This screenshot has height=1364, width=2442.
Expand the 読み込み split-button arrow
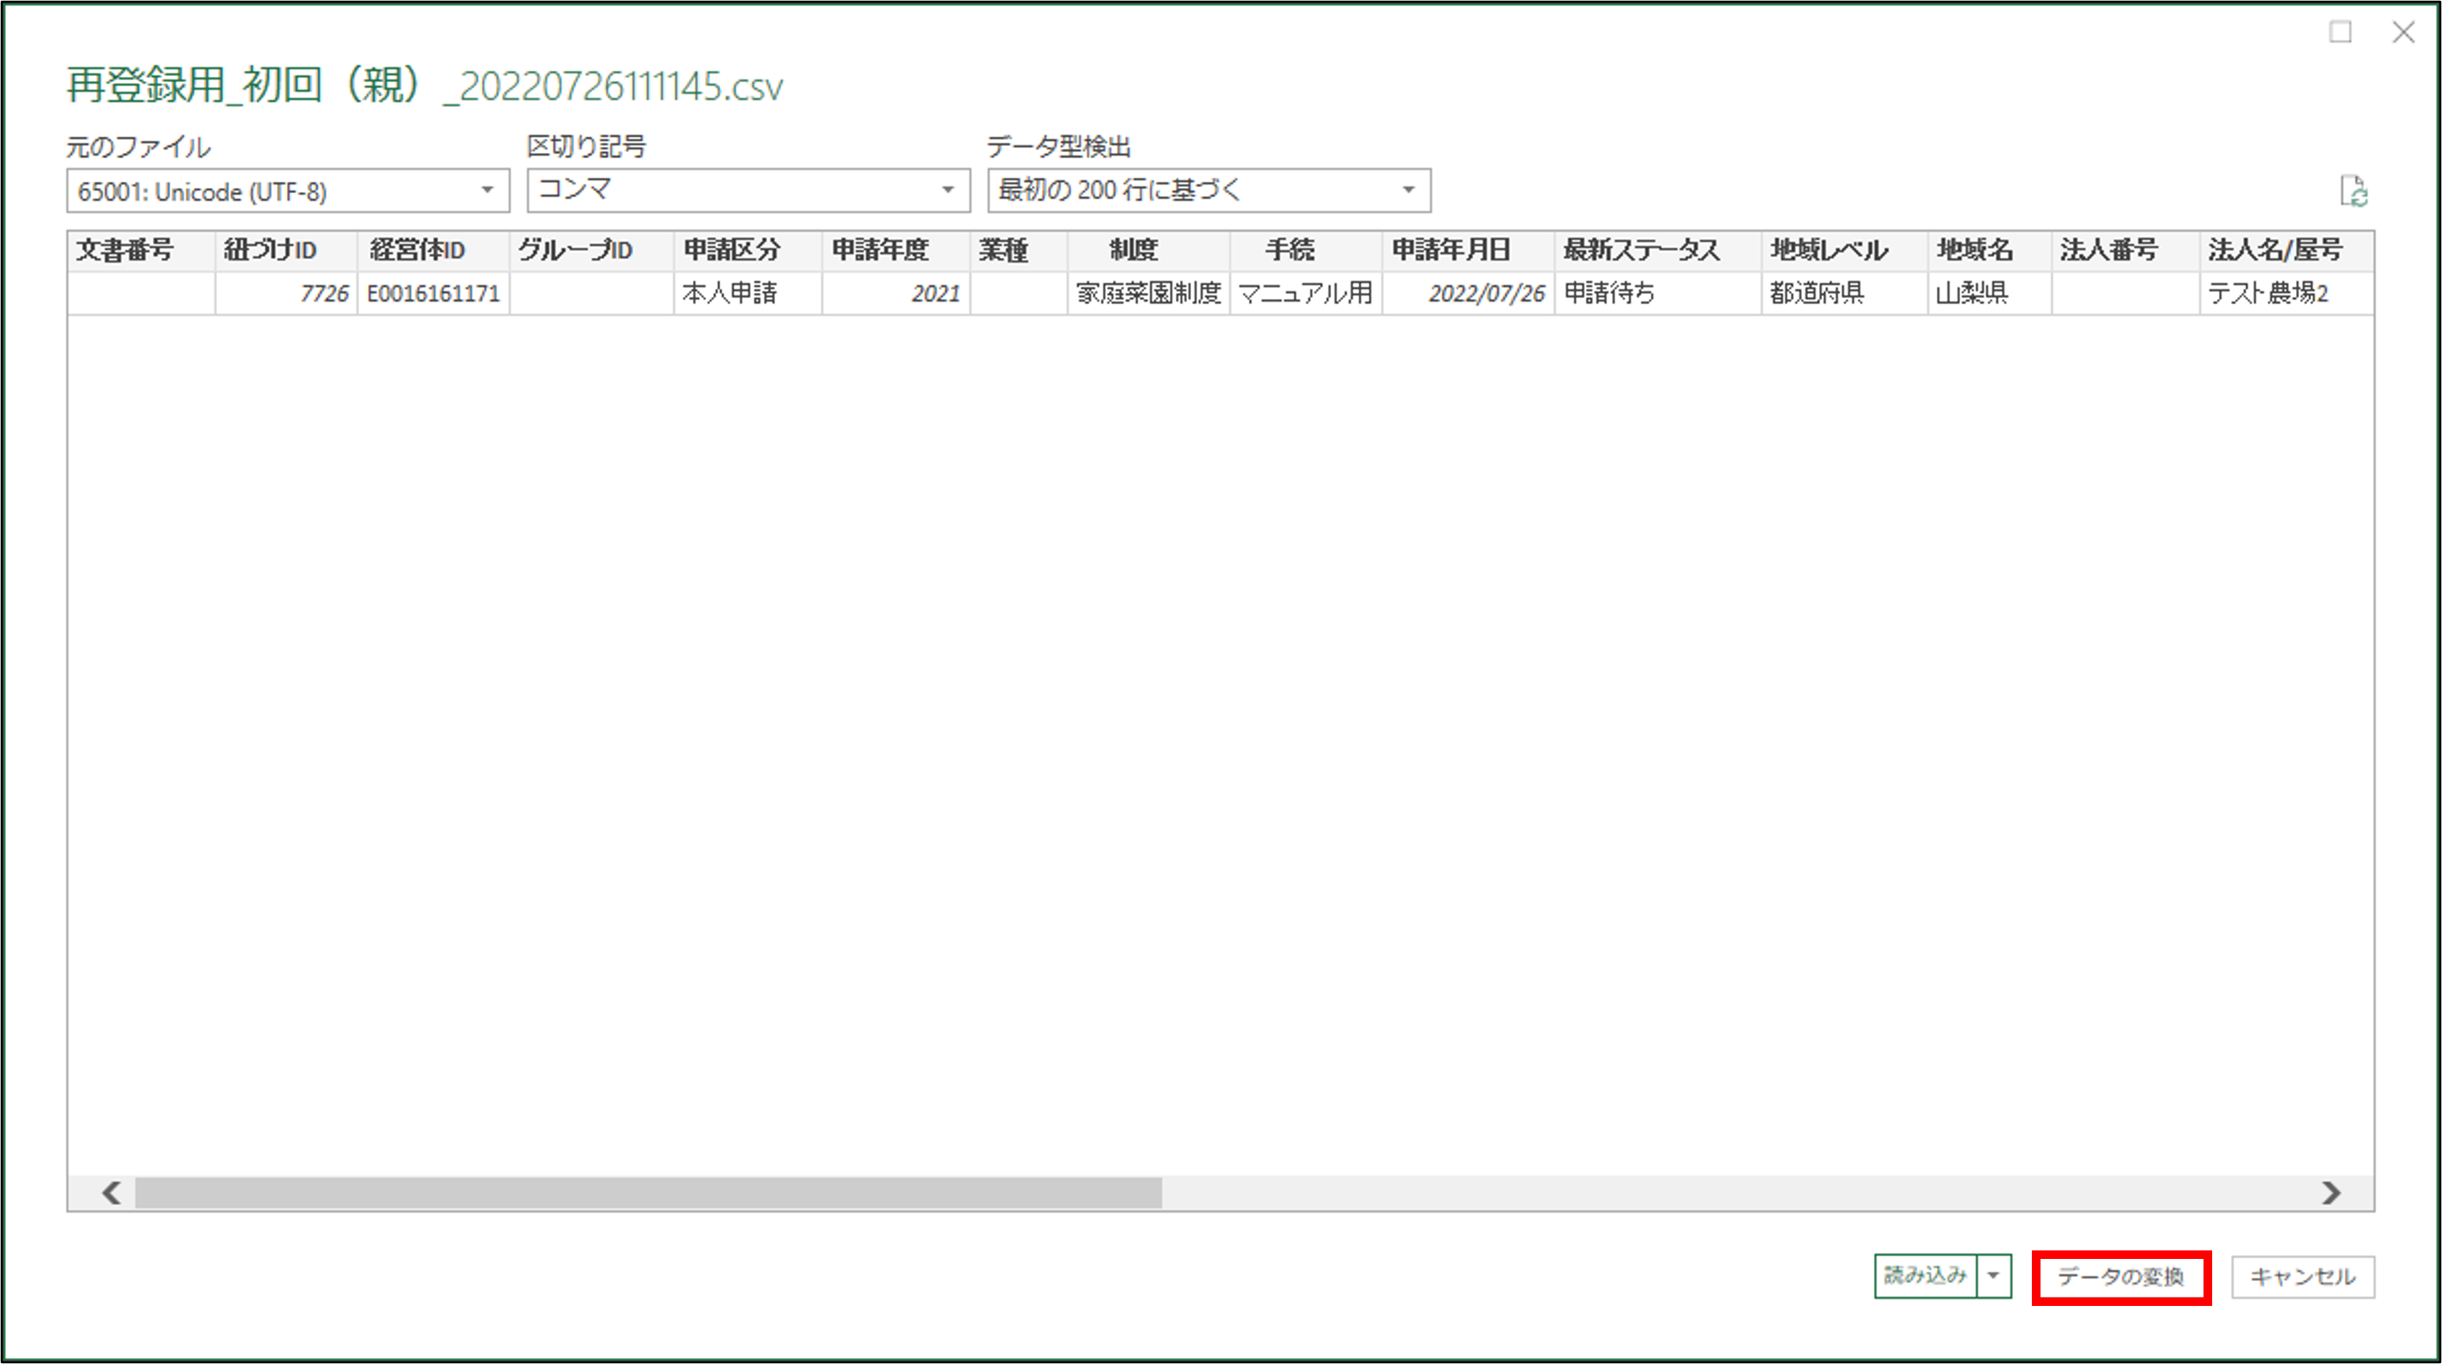click(x=1993, y=1276)
